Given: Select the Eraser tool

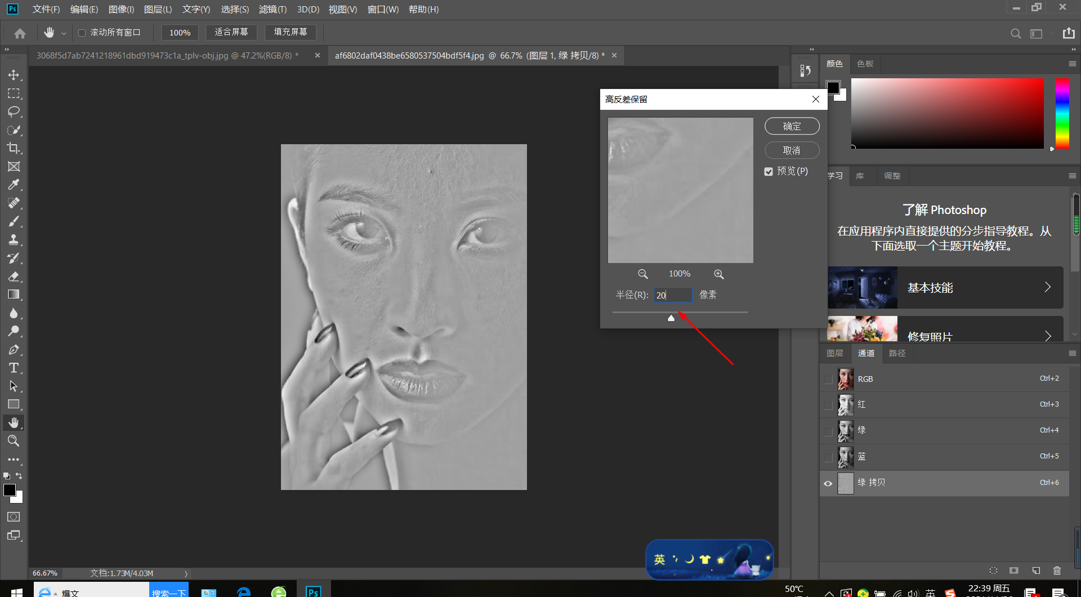Looking at the screenshot, I should pyautogui.click(x=14, y=277).
